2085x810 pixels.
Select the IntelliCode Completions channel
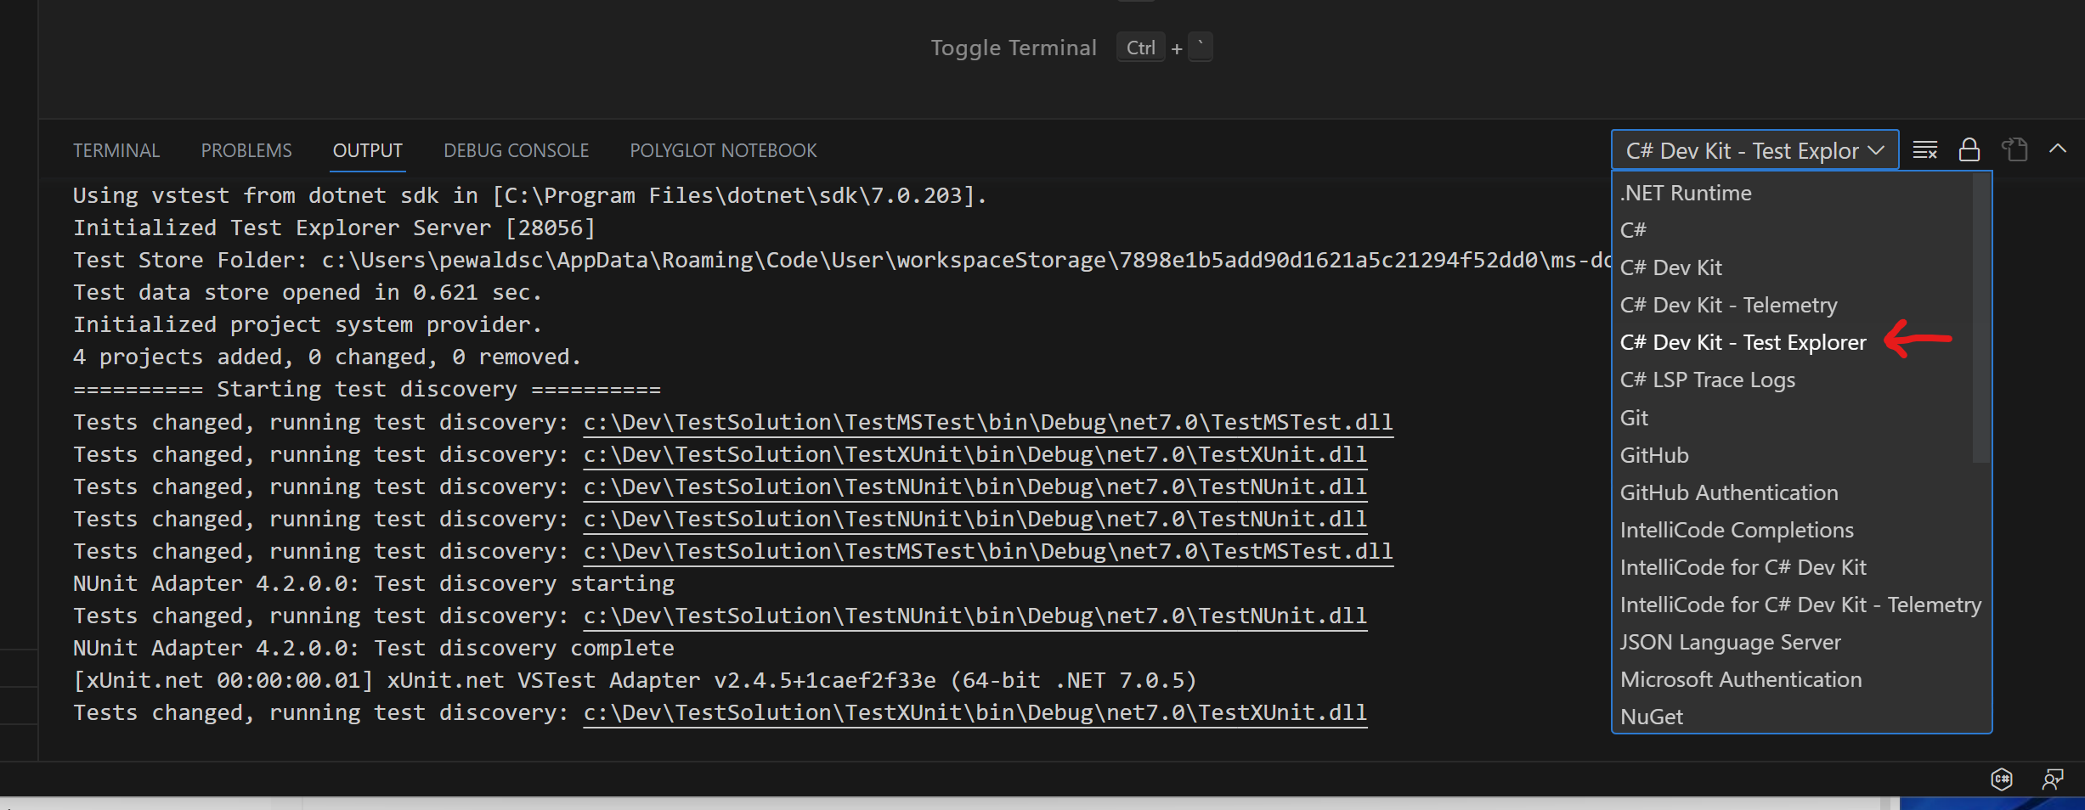(x=1737, y=529)
